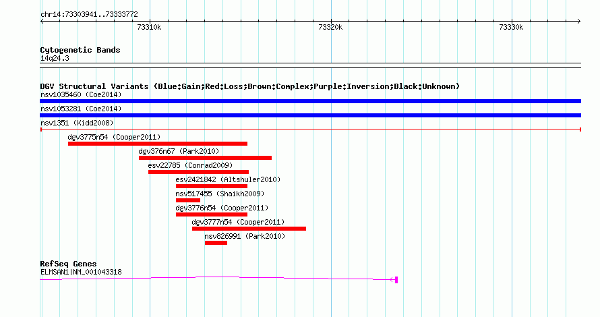This screenshot has height=317, width=600.
Task: Click the 73310k ruler label
Action: pyautogui.click(x=149, y=27)
